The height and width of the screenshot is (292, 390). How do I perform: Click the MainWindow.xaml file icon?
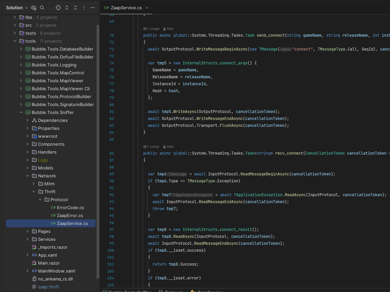coord(34,271)
